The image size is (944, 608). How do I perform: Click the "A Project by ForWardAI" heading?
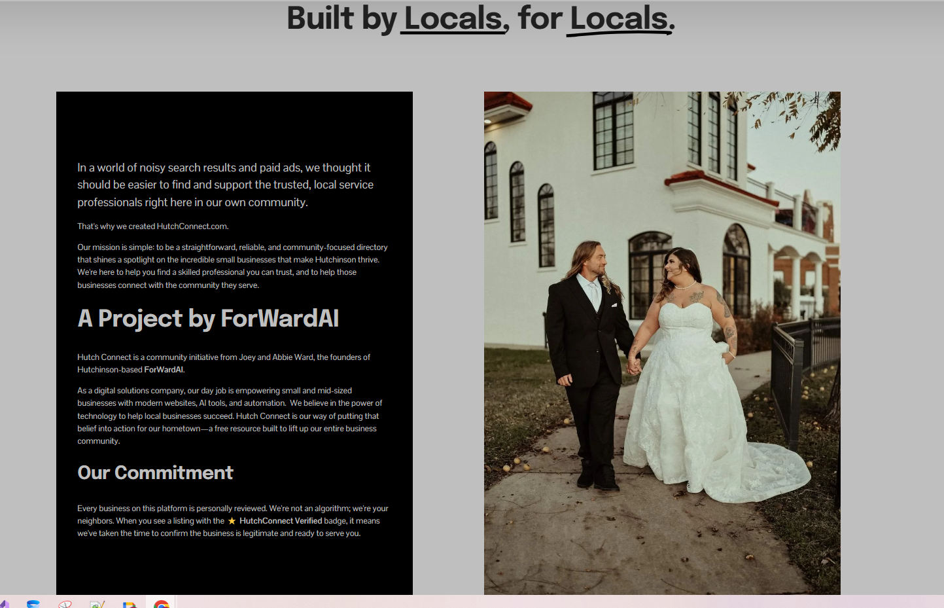point(208,318)
